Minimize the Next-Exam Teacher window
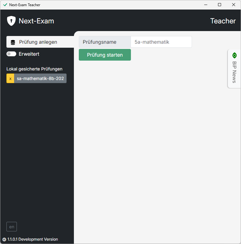 click(206, 5)
